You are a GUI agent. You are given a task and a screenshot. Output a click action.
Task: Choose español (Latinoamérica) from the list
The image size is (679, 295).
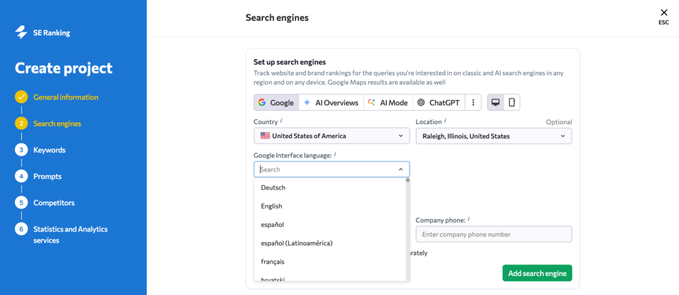(330, 243)
